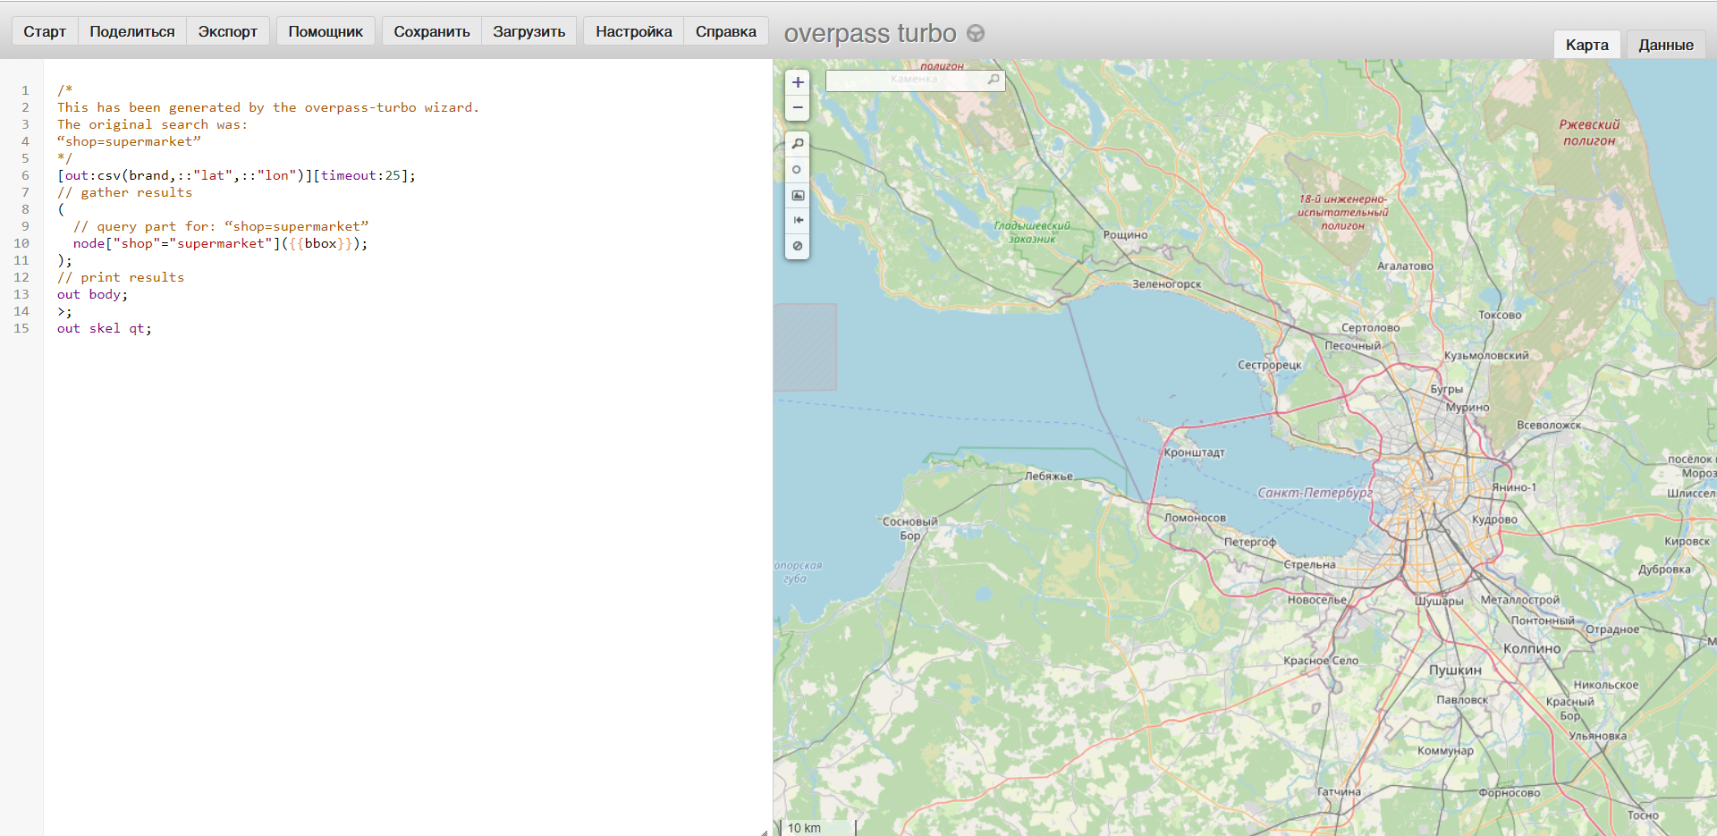1717x836 pixels.
Task: Click the locate-me circle icon
Action: tap(798, 170)
